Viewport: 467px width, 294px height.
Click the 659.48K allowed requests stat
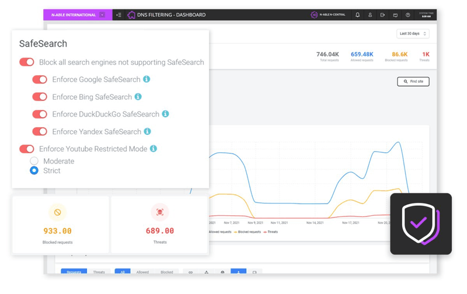click(x=362, y=56)
